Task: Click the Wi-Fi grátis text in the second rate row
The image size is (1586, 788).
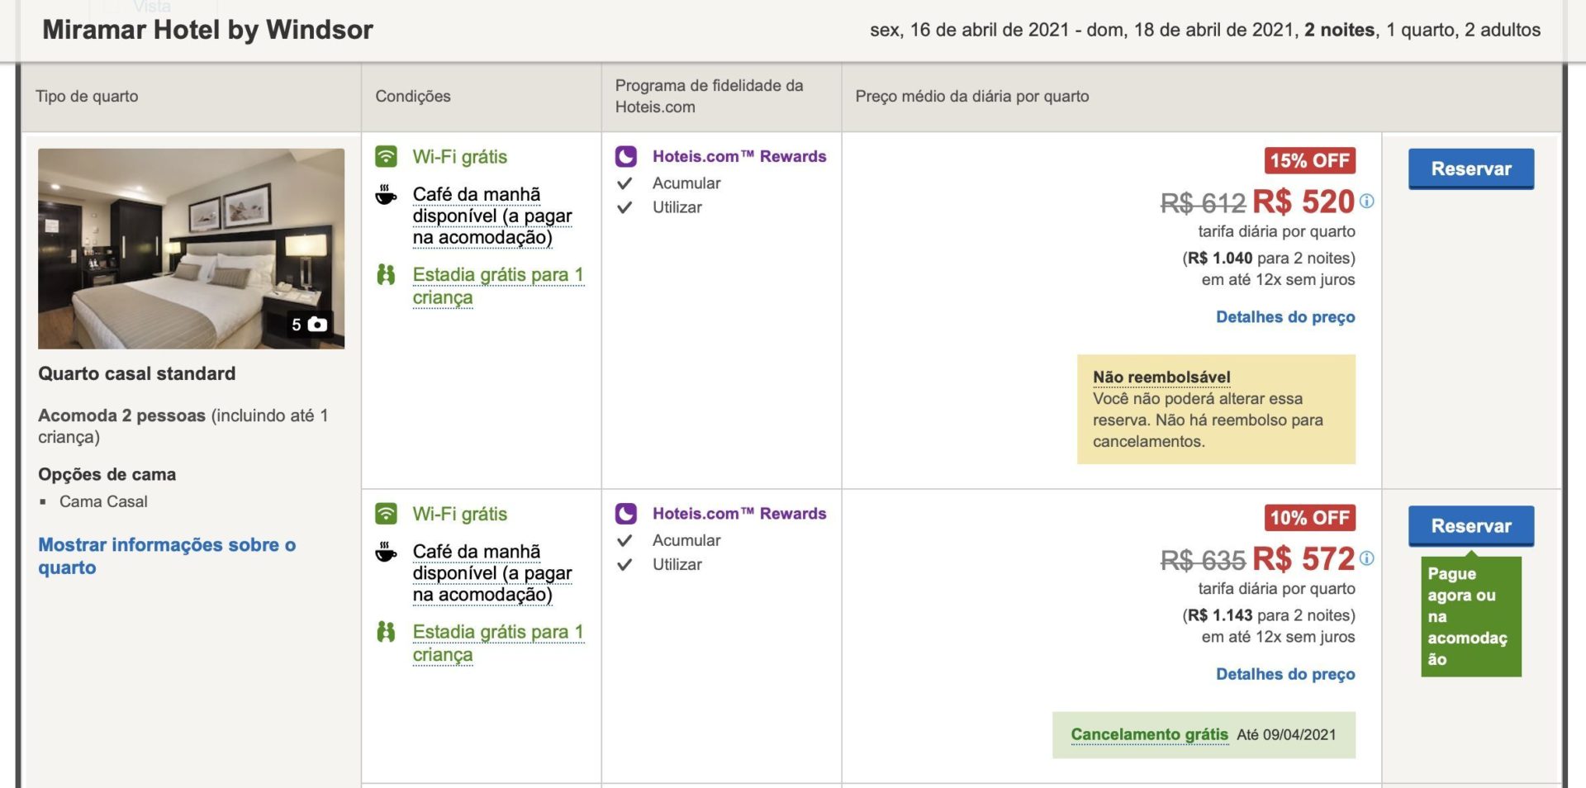Action: (x=460, y=514)
